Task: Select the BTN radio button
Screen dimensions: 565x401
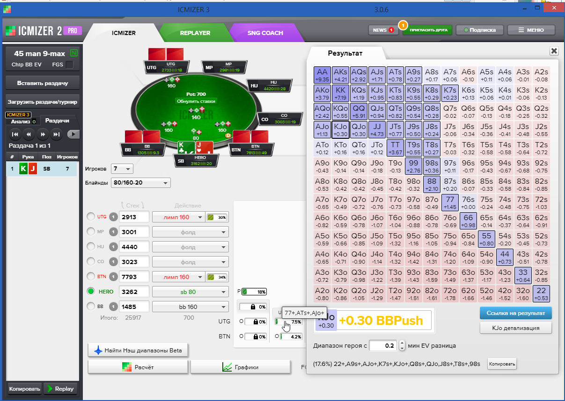Action: [x=91, y=277]
